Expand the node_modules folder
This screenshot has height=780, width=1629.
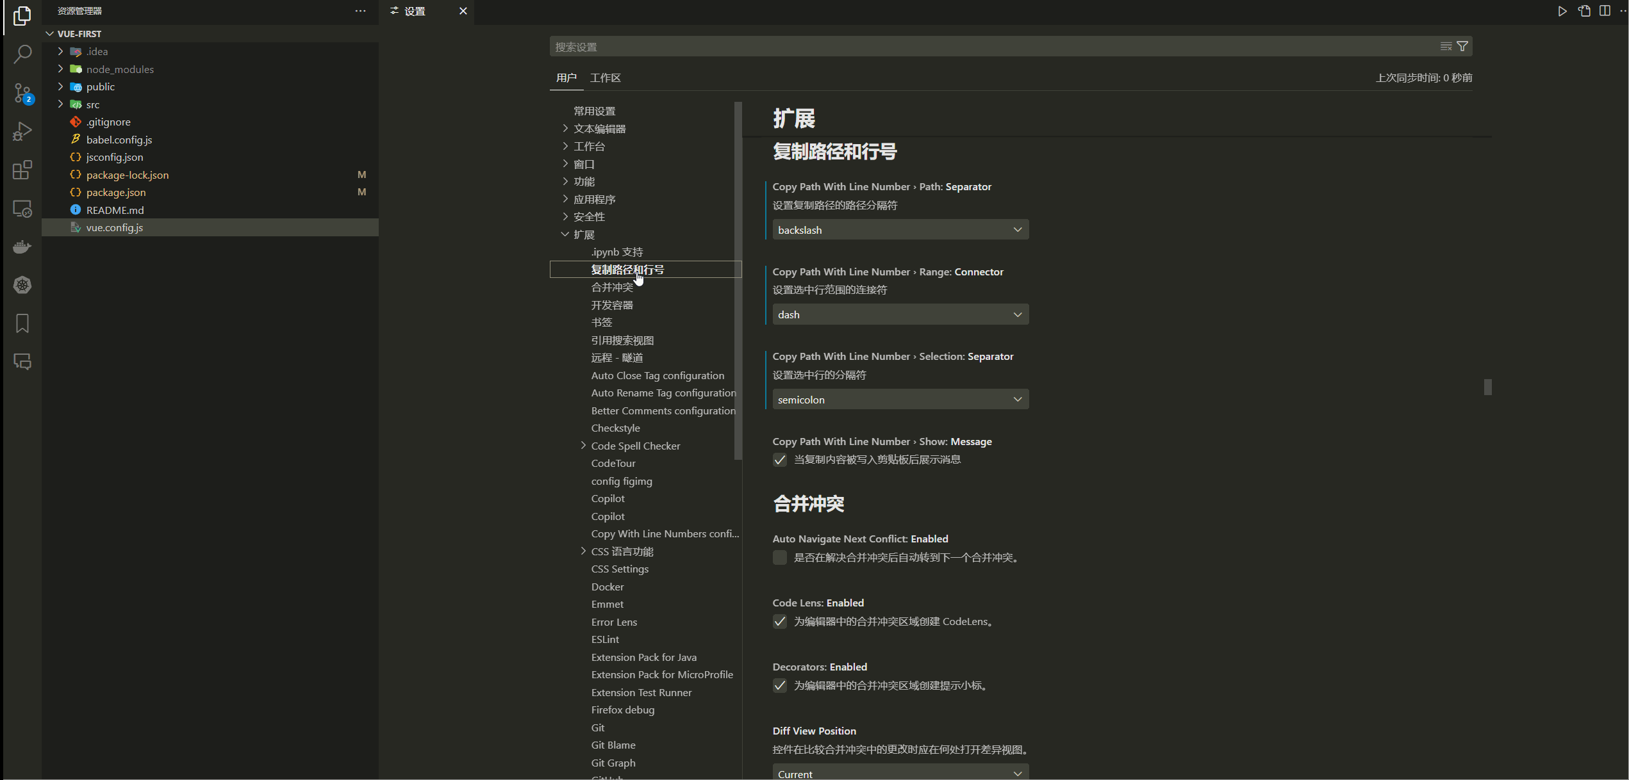coord(120,69)
